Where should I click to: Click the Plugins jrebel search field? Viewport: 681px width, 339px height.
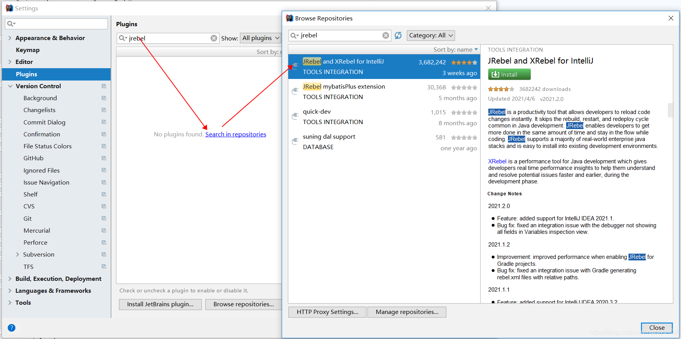[168, 38]
